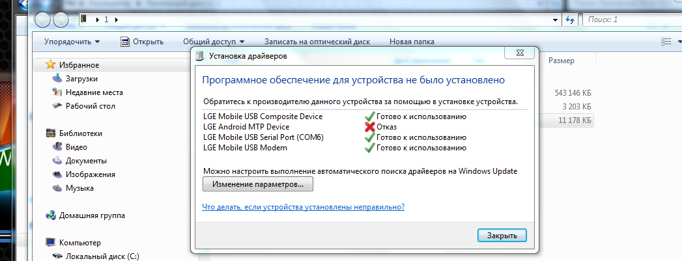Click the Изменение параметров button
The image size is (682, 261).
pyautogui.click(x=258, y=185)
